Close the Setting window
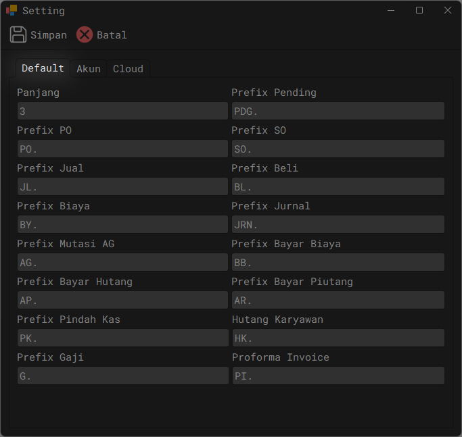Screen dimensions: 462x437 [447, 10]
